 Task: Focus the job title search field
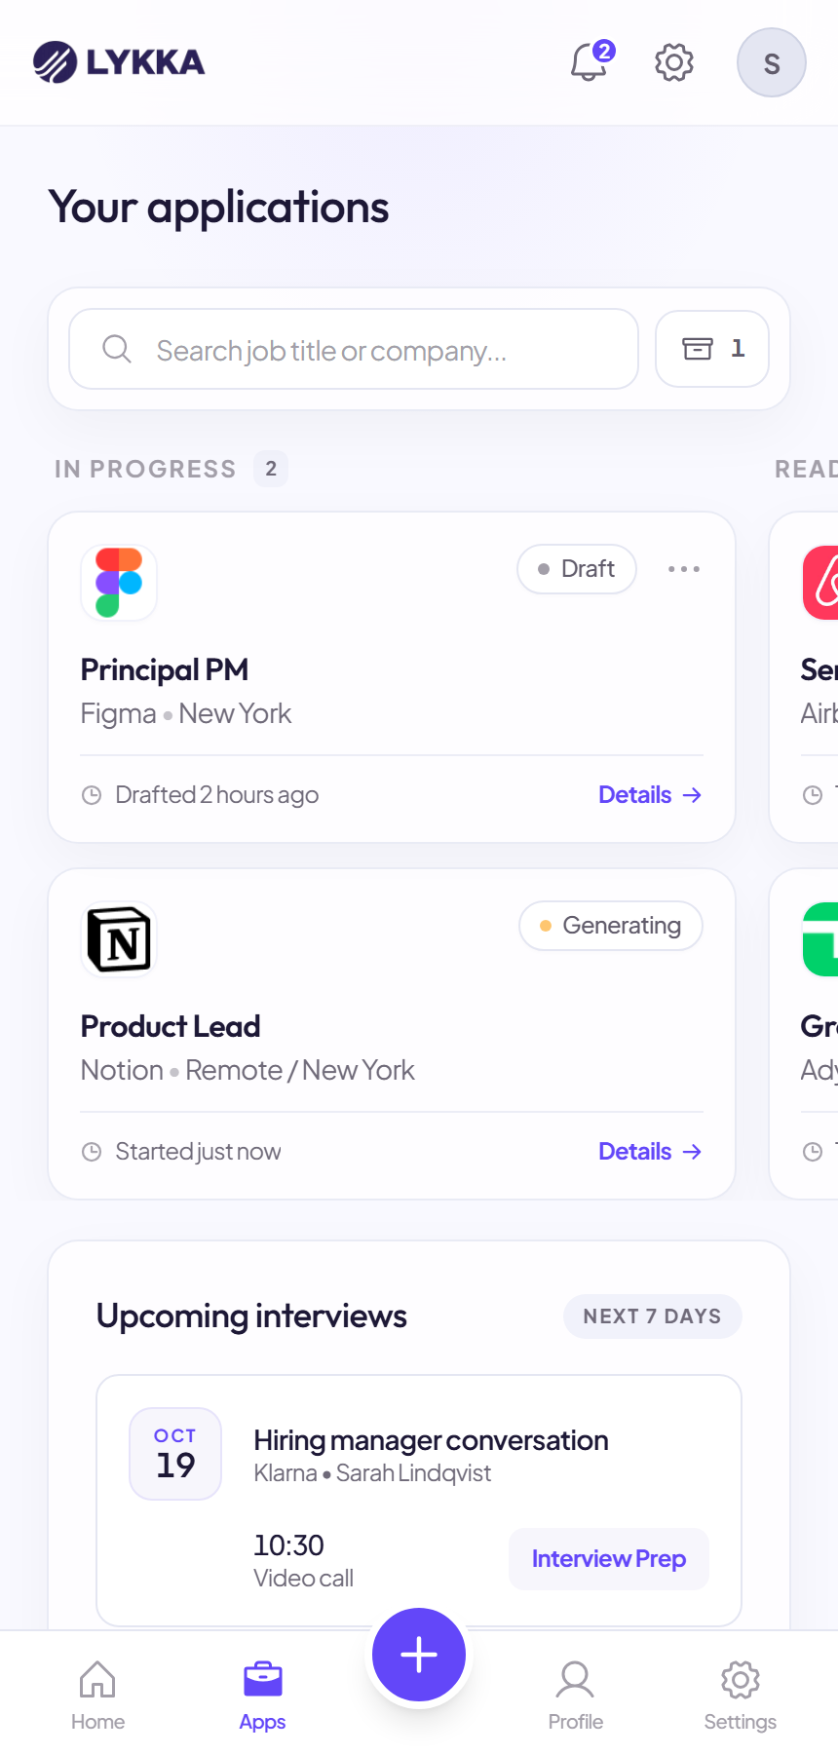click(354, 349)
